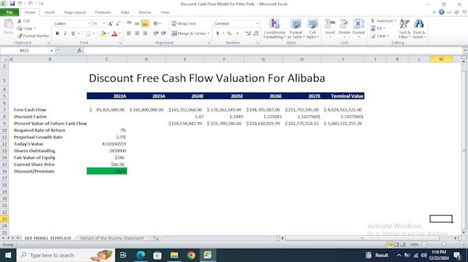Viewport: 468px width, 262px height.
Task: Click the zoom slider in status bar
Action: pyautogui.click(x=444, y=244)
